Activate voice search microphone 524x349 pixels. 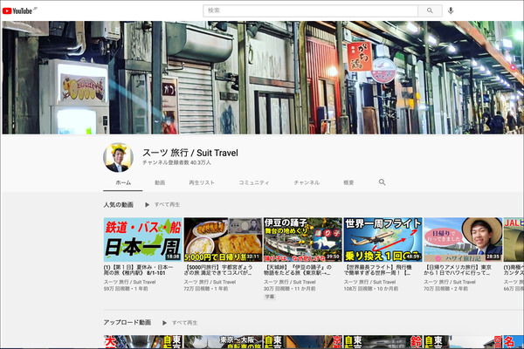(x=451, y=10)
